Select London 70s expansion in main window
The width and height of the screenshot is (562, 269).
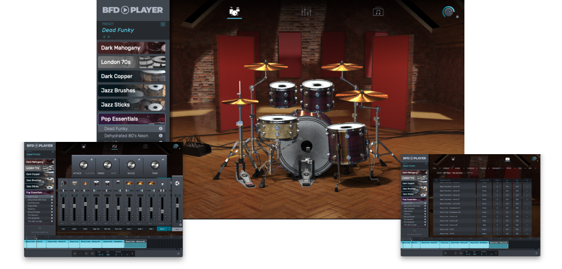click(x=132, y=62)
